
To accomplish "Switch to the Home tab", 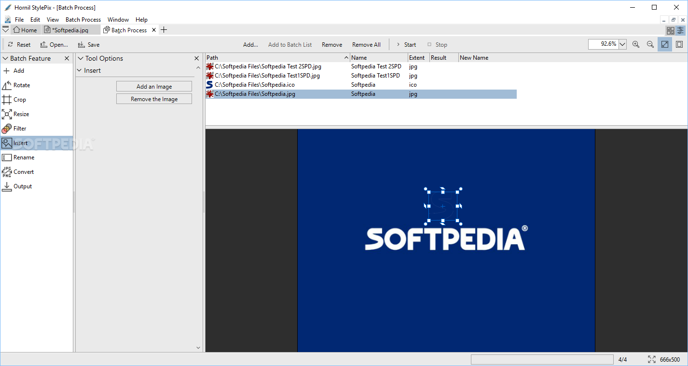I will [x=25, y=30].
